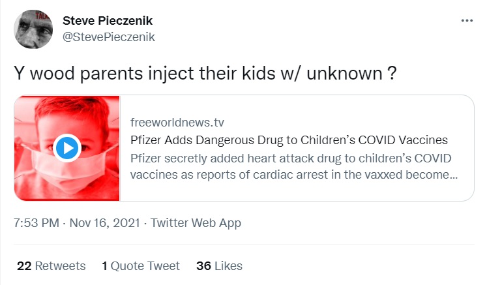Play the video in the link card
The height and width of the screenshot is (285, 487).
click(66, 148)
